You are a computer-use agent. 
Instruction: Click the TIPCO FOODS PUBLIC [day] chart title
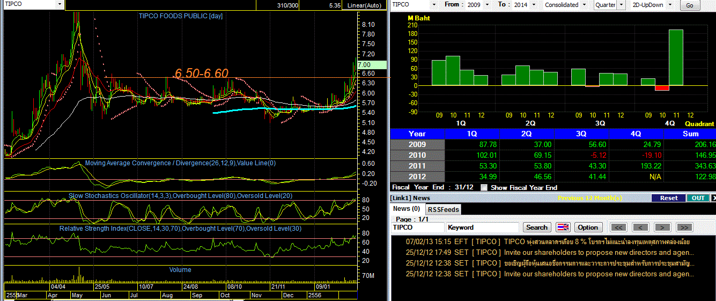(x=180, y=16)
